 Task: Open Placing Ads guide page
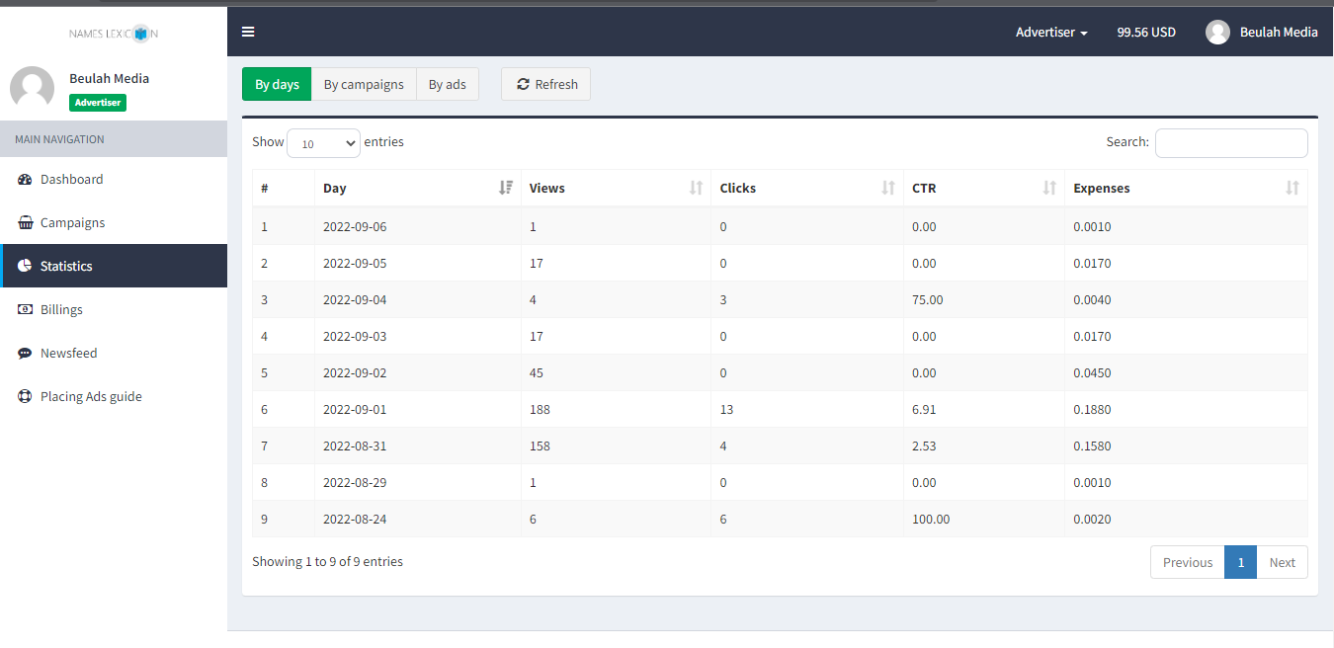[114, 396]
